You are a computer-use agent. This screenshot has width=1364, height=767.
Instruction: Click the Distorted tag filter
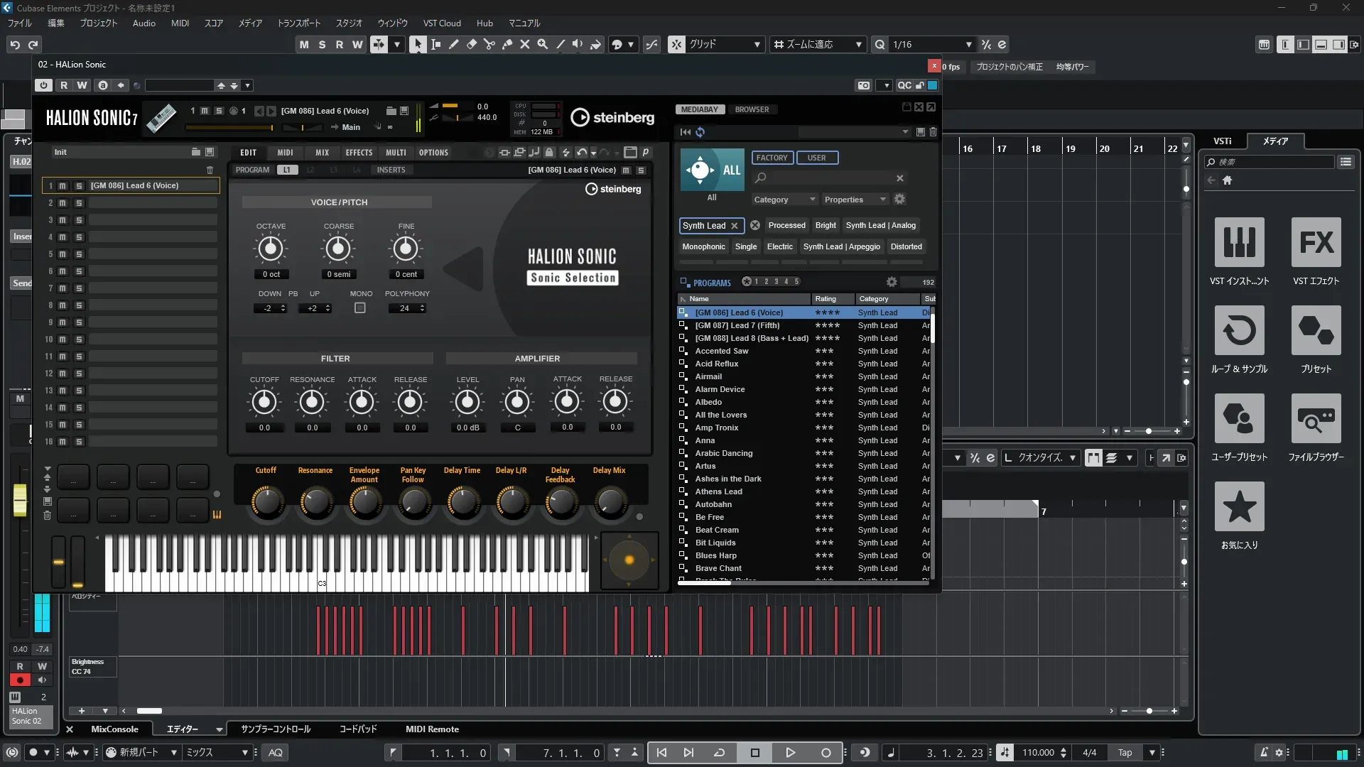coord(906,246)
